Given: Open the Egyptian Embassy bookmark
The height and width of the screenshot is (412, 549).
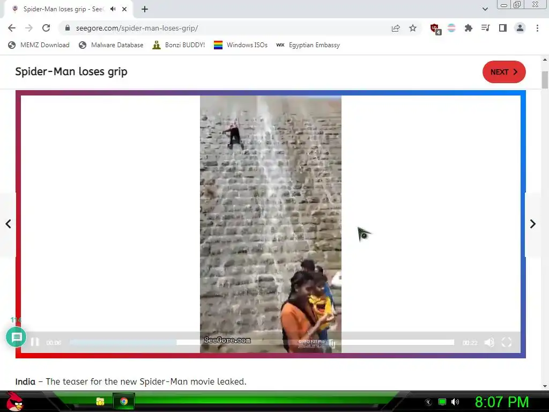Looking at the screenshot, I should (x=308, y=45).
